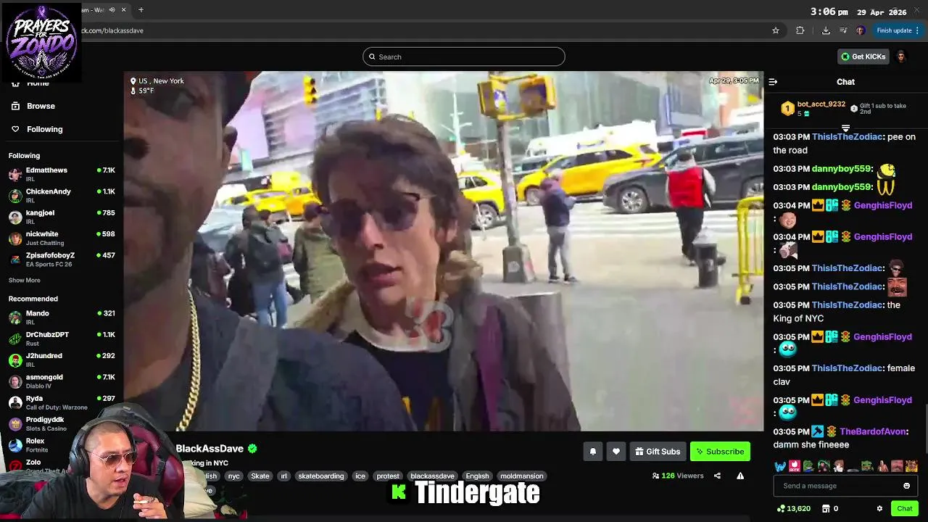Click the heart follow button under stream

[616, 452]
